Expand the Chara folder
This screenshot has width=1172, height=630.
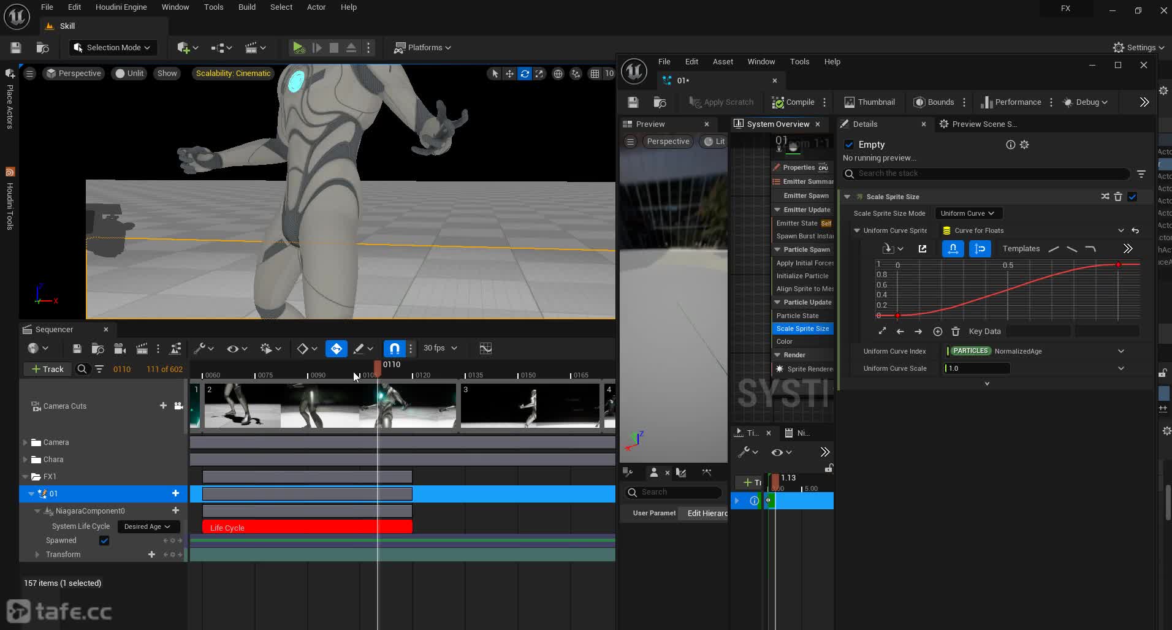(25, 460)
